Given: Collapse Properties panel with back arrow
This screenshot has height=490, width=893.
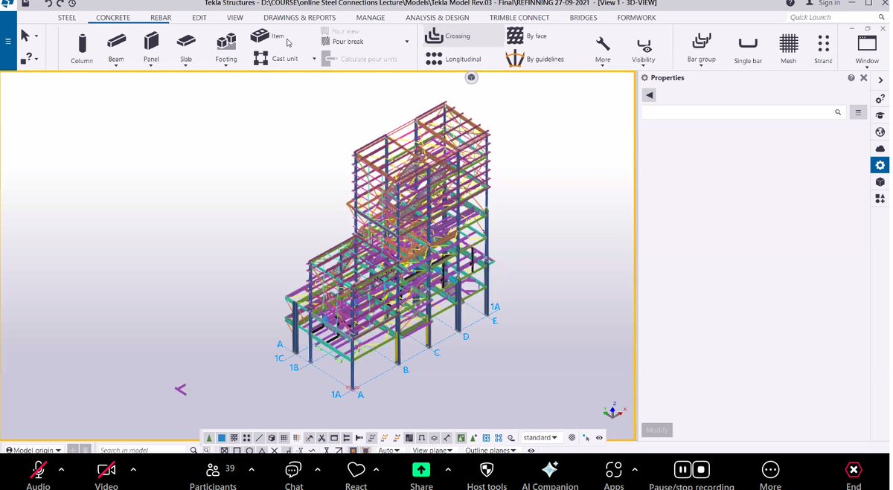Looking at the screenshot, I should coord(650,95).
